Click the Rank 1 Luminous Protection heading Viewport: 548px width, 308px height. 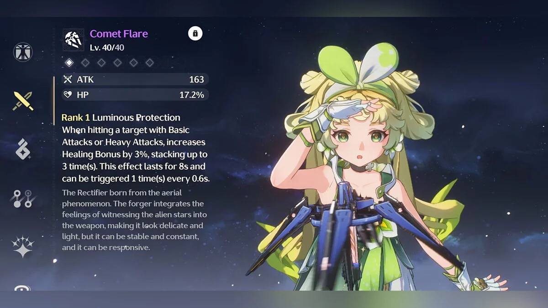click(121, 118)
